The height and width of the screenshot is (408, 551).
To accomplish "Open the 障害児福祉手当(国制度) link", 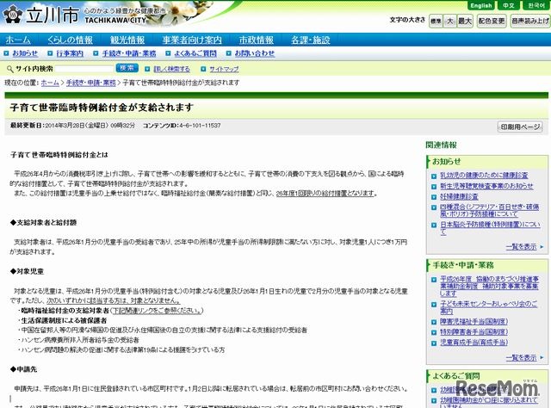I will pyautogui.click(x=474, y=322).
